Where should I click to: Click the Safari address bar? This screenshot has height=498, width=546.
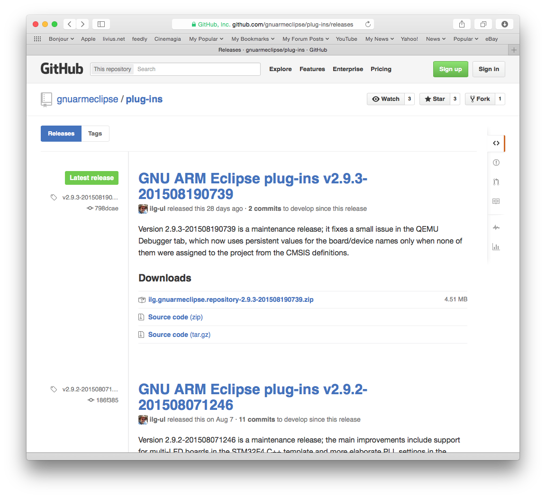273,24
